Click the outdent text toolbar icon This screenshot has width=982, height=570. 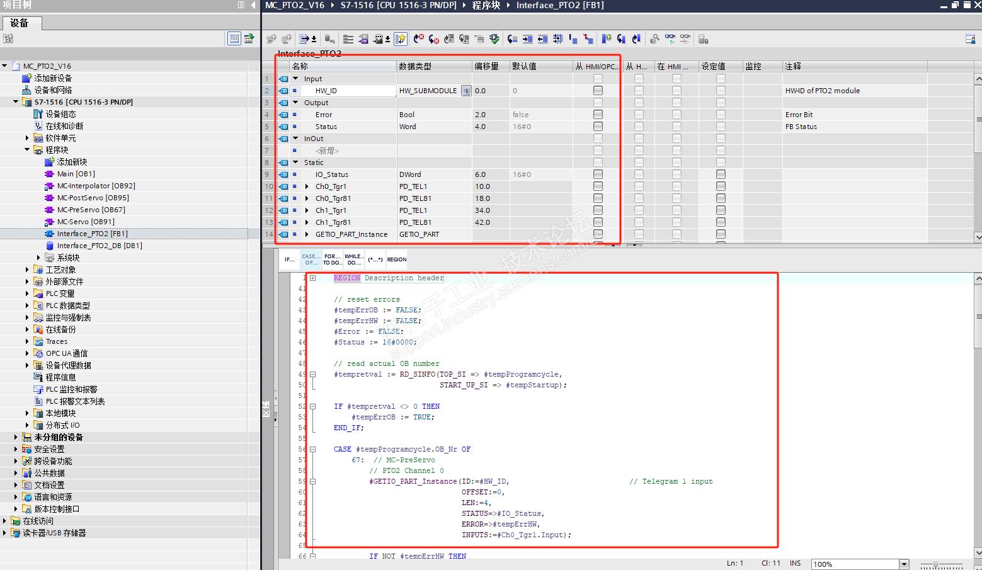[x=542, y=39]
